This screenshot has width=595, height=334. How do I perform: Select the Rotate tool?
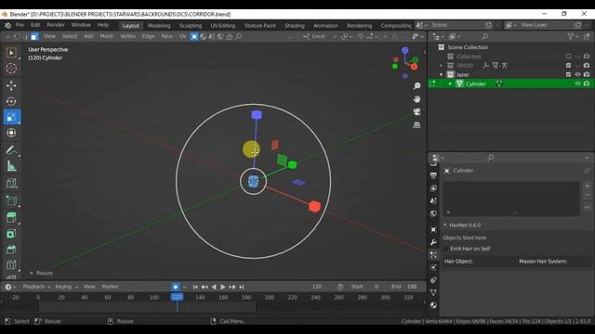point(11,101)
